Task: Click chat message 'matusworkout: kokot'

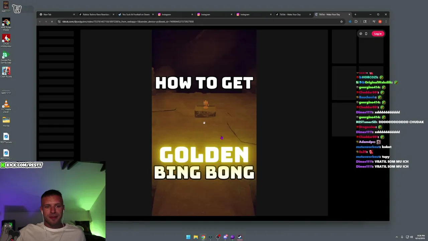Action: point(373,147)
